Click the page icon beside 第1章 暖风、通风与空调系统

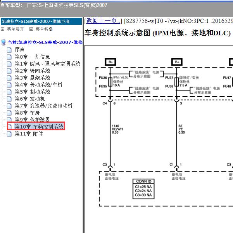[x=9, y=64]
